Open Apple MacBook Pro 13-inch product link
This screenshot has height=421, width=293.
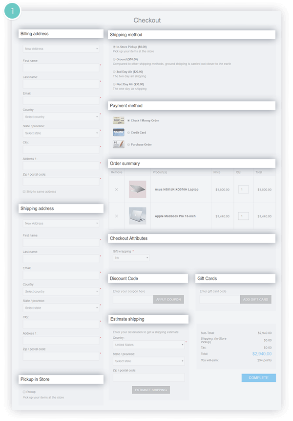coord(175,216)
